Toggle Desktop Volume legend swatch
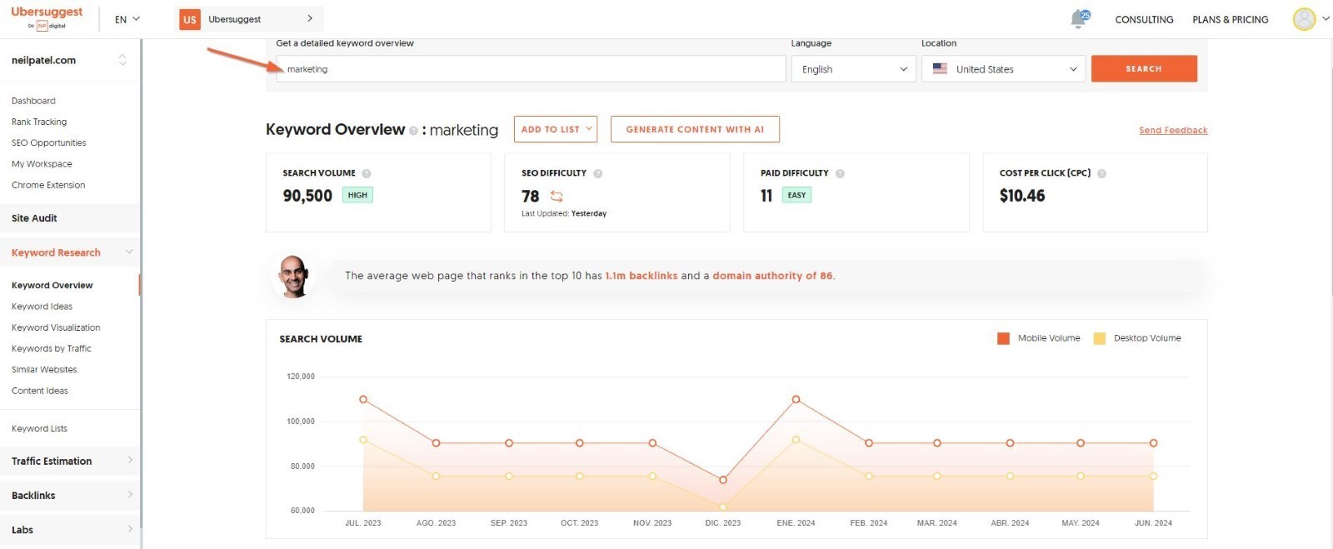 click(x=1100, y=338)
